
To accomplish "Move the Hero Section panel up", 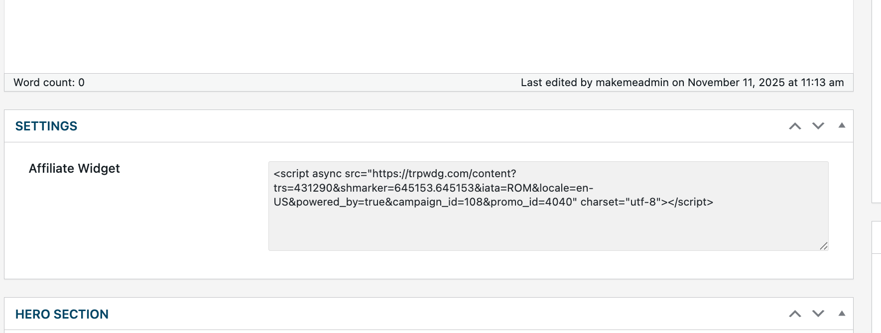I will [x=795, y=314].
